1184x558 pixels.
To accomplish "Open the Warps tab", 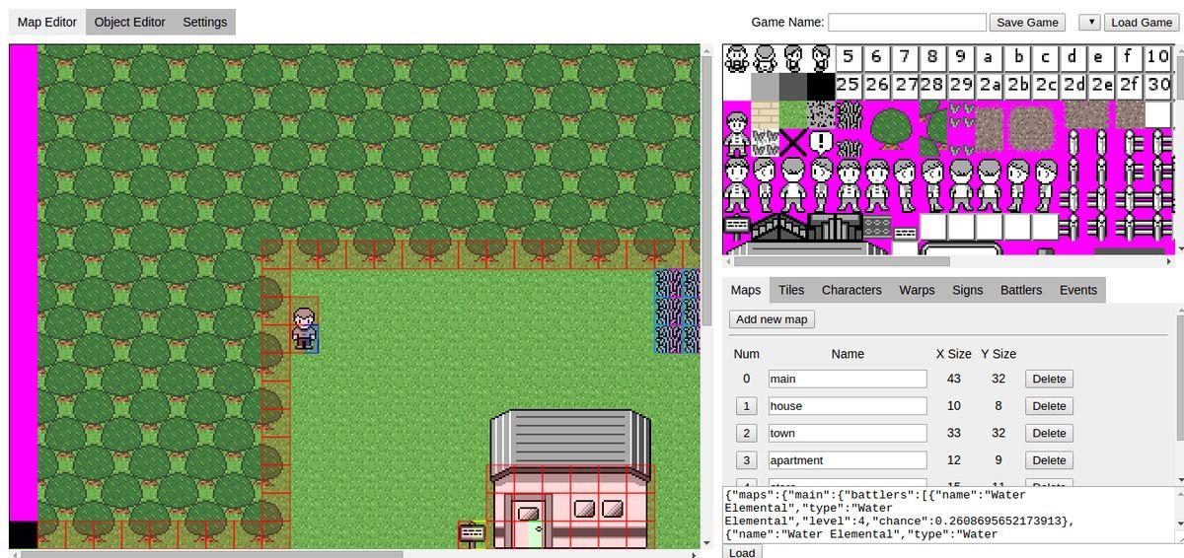I will pos(917,290).
